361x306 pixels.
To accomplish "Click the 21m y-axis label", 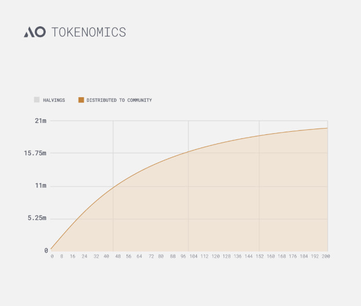I will coord(41,121).
